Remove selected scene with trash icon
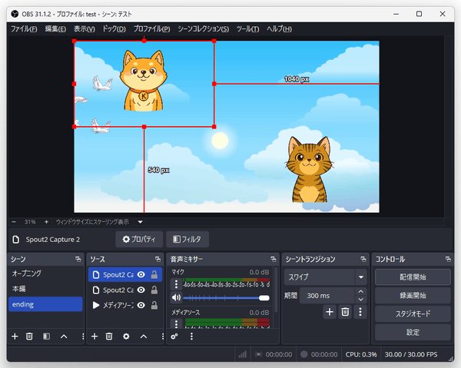 [x=29, y=337]
